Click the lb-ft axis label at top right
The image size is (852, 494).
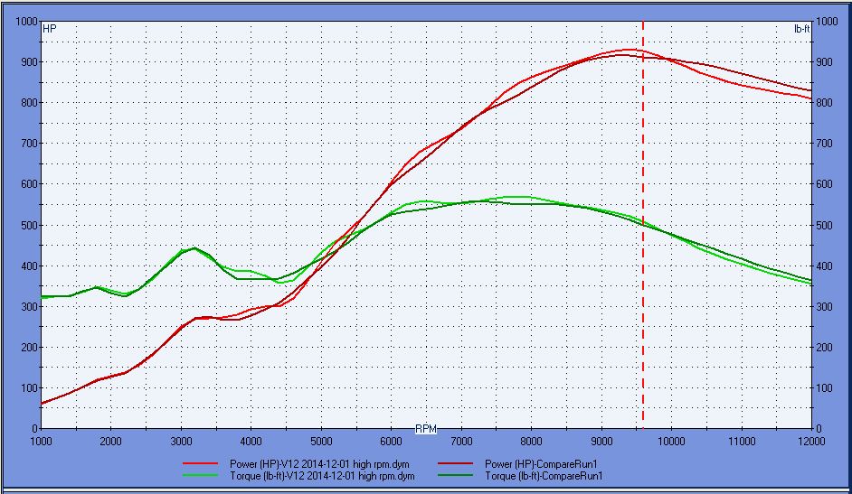tap(801, 29)
